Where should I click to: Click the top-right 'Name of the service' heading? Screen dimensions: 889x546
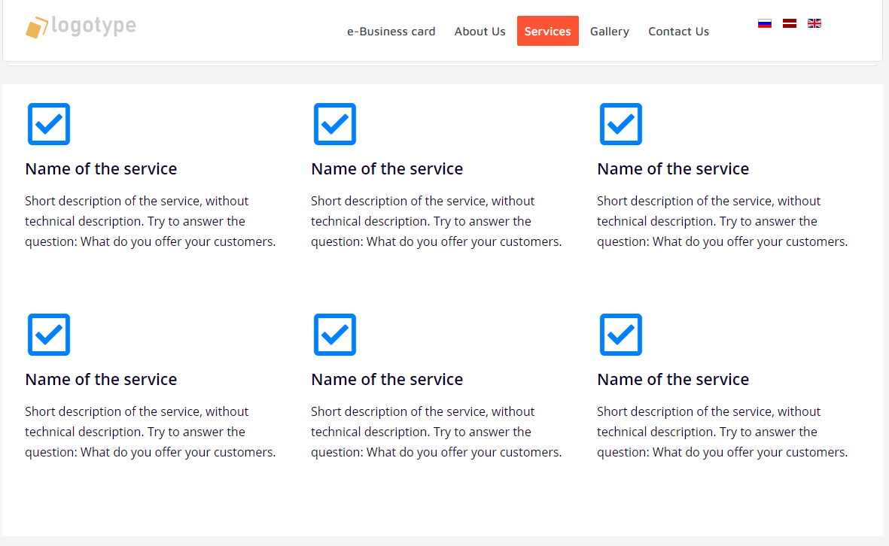[673, 168]
